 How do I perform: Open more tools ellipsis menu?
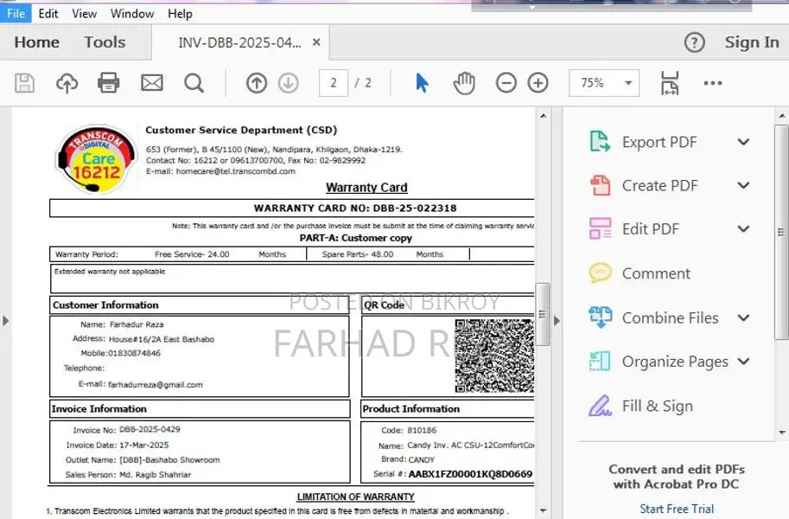click(x=712, y=83)
